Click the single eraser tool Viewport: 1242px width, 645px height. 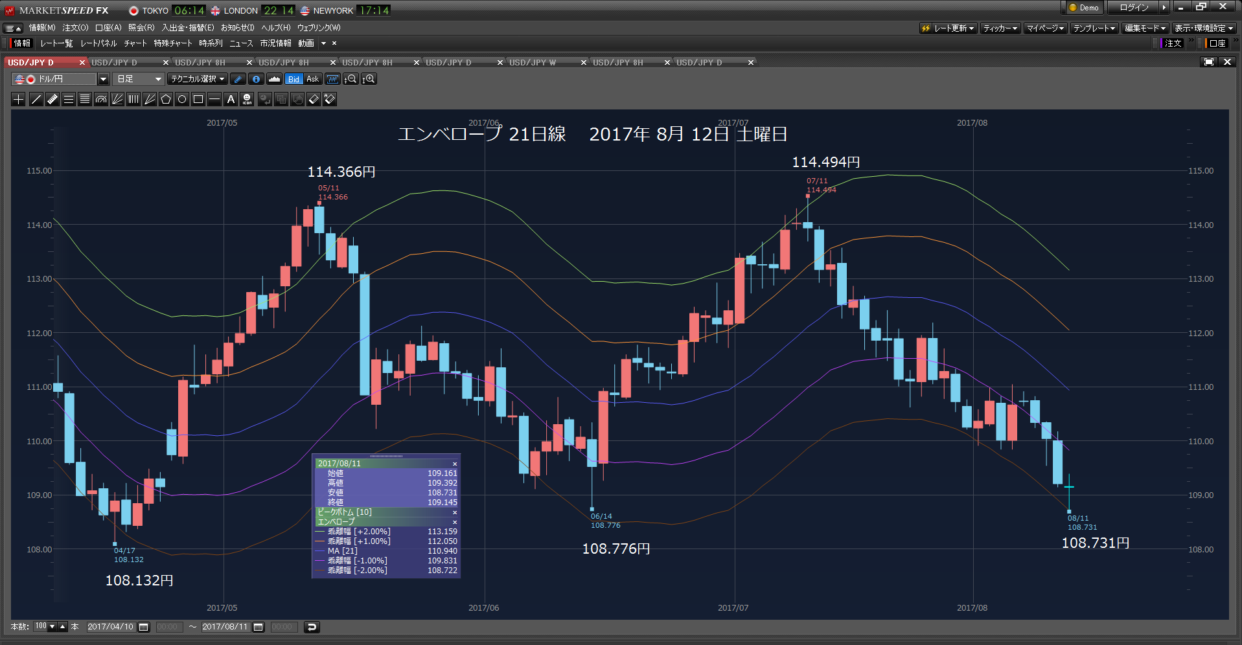314,99
